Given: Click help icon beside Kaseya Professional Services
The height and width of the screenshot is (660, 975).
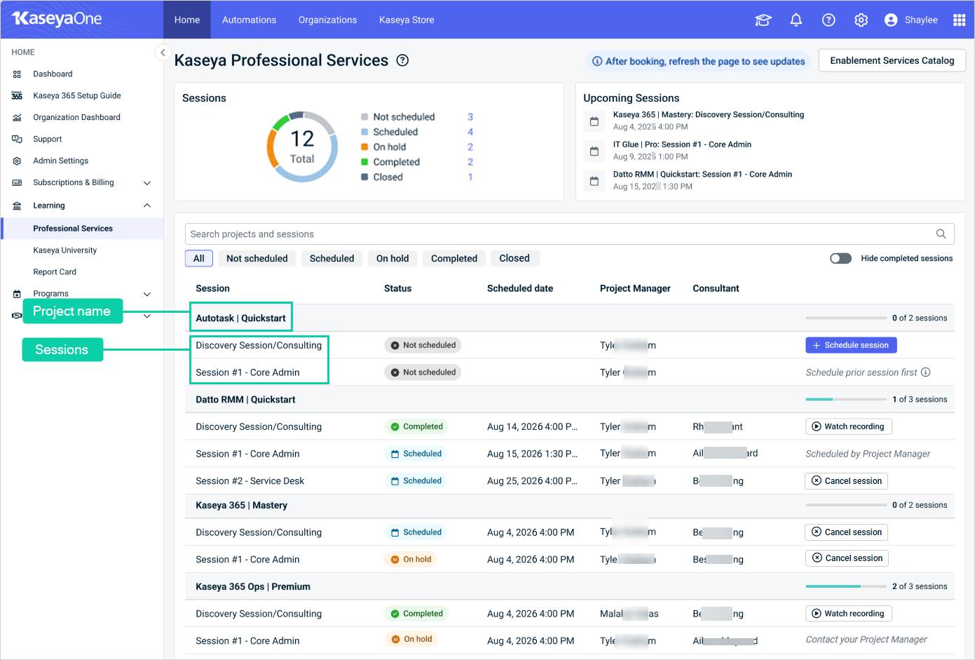Looking at the screenshot, I should (402, 60).
